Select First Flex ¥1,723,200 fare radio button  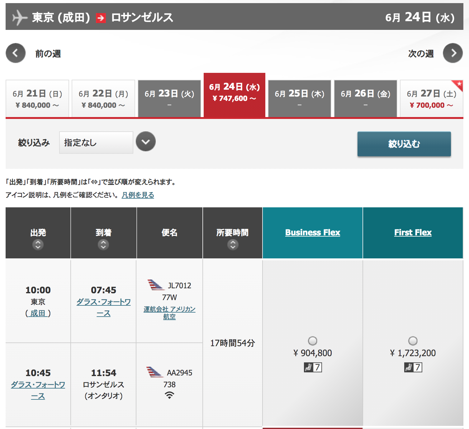tap(413, 341)
